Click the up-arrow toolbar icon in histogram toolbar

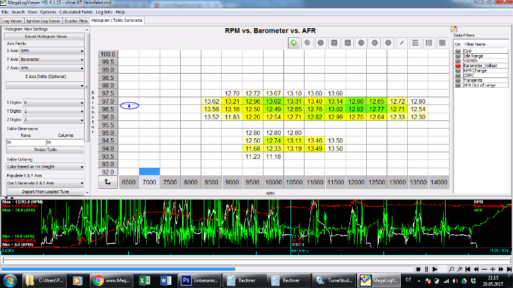click(x=334, y=43)
